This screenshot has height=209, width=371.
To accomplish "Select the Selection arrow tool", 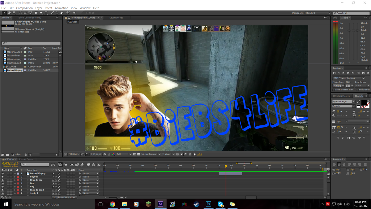I will coord(4,13).
